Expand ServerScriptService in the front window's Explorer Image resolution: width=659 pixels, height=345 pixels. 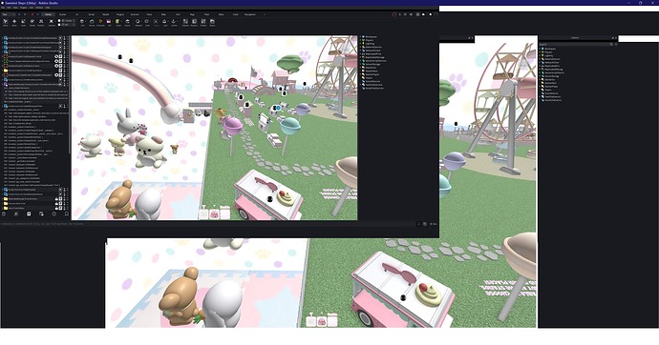tap(360, 61)
